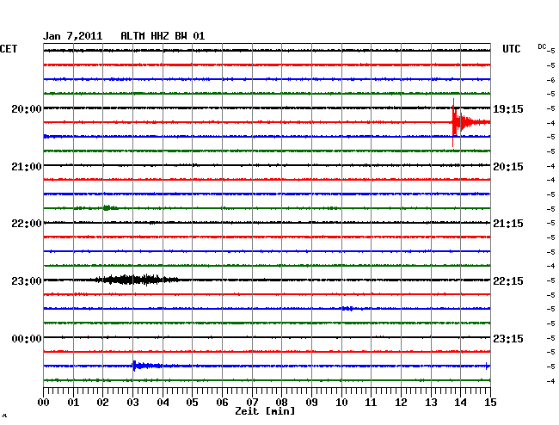The image size is (559, 425).
Task: Select the "23:15" UTC time label
Action: click(508, 338)
